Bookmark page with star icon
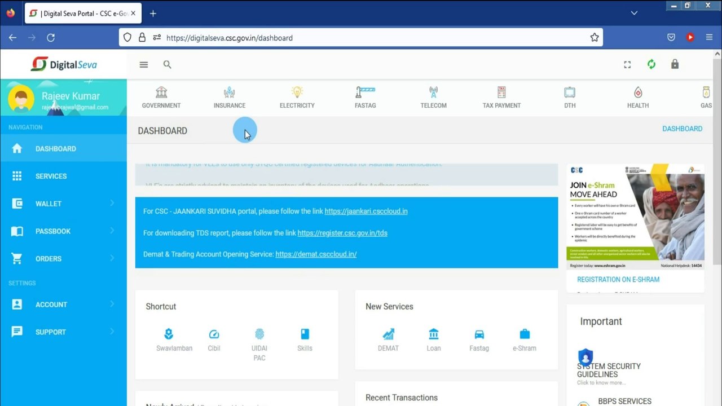This screenshot has height=406, width=722. [594, 38]
